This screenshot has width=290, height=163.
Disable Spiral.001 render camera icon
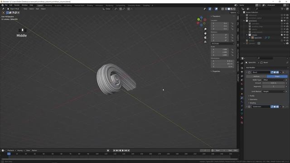click(287, 38)
